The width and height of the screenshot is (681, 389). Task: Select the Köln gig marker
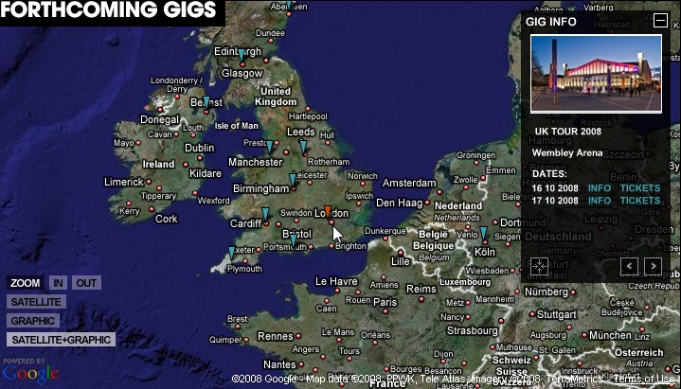point(483,233)
